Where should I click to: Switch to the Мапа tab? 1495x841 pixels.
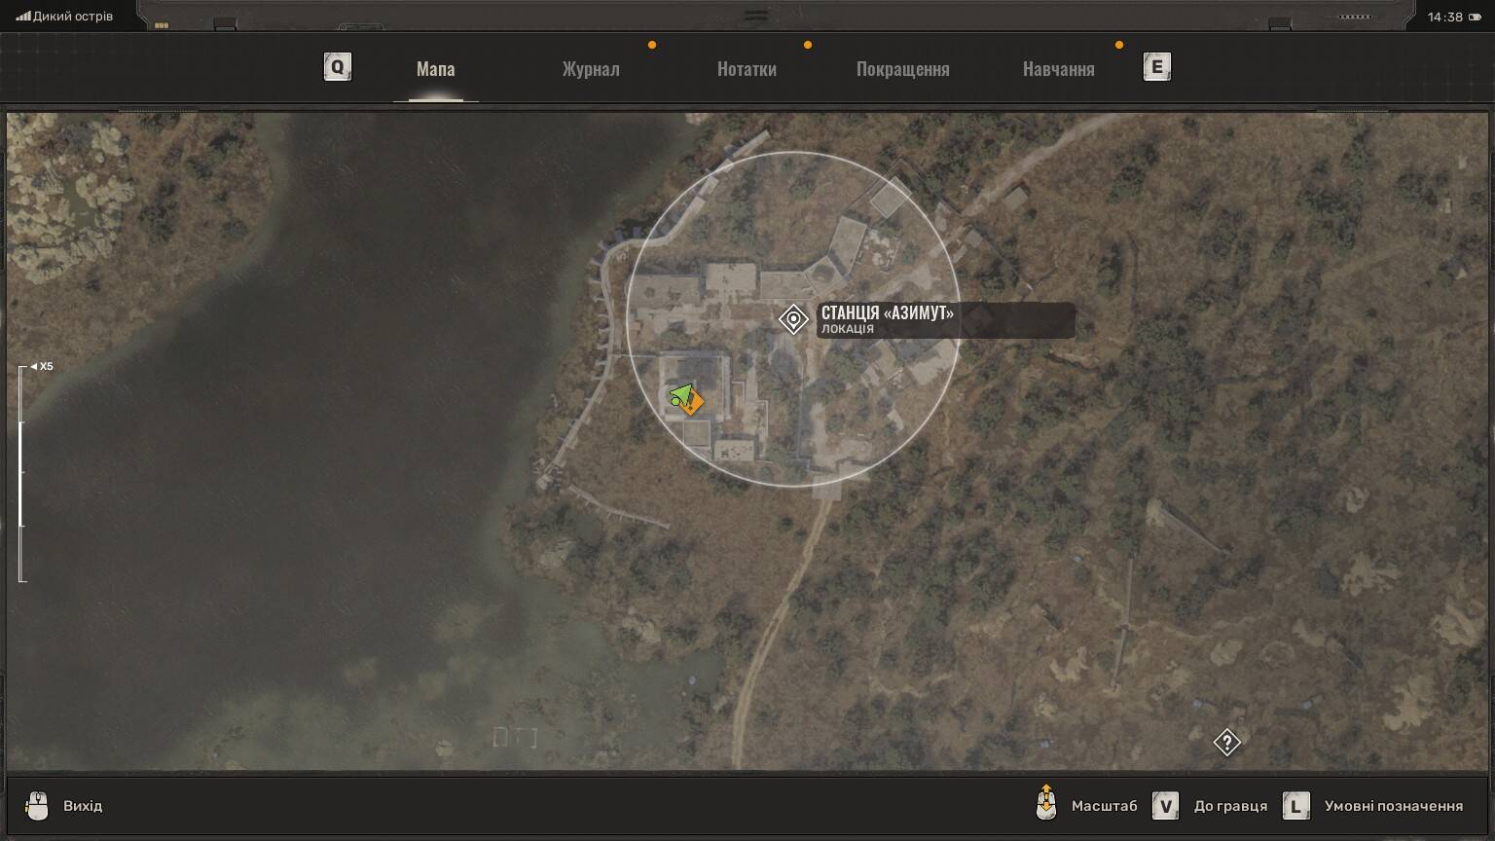coord(435,69)
